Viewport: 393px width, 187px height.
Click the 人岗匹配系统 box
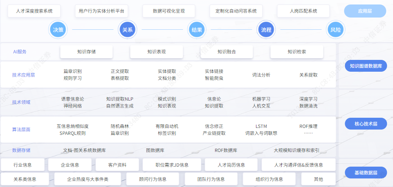point(303,11)
